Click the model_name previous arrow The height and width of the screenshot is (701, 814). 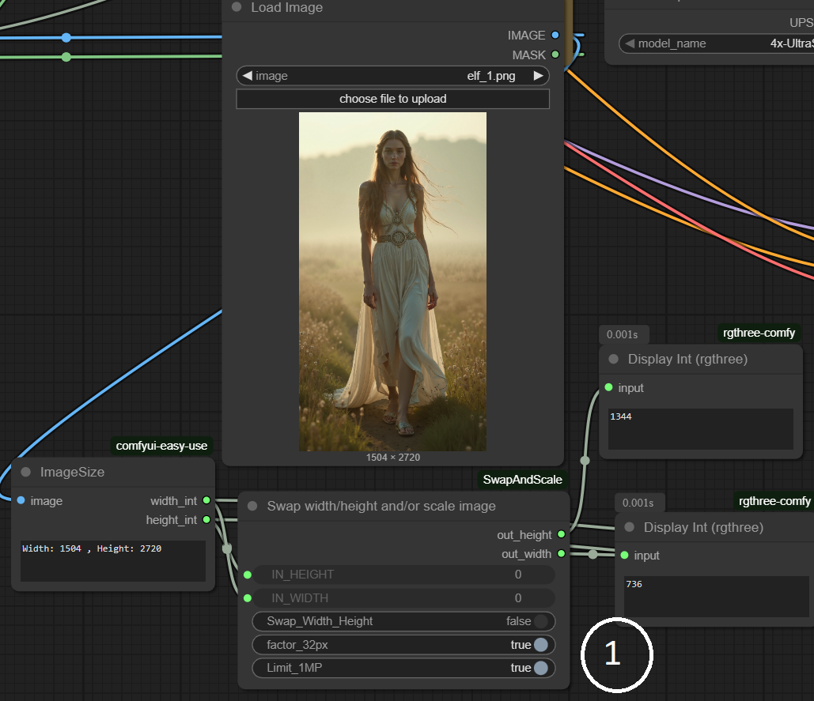pos(630,43)
